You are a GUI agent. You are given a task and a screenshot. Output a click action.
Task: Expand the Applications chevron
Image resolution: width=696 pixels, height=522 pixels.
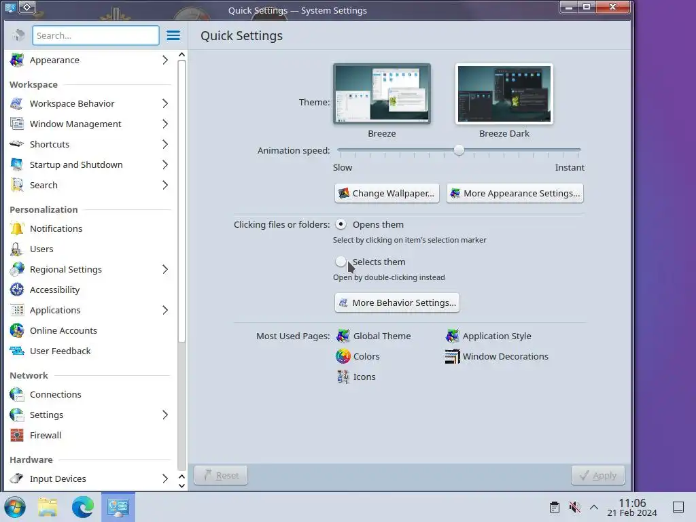pyautogui.click(x=165, y=310)
